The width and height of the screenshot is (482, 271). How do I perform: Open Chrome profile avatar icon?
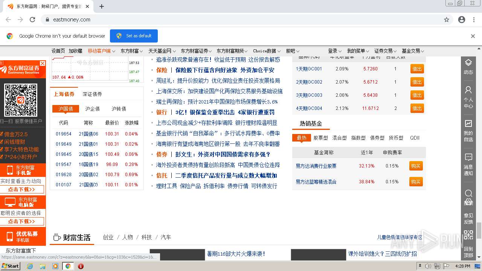(462, 20)
